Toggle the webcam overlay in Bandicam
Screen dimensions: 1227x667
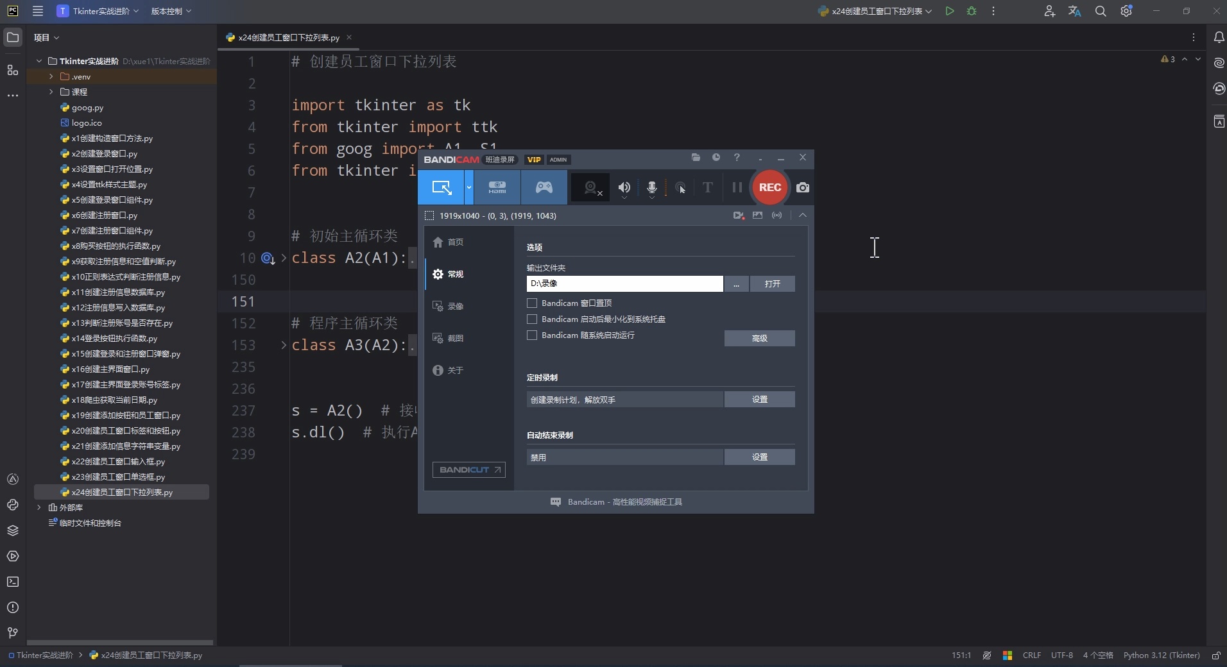coord(590,187)
